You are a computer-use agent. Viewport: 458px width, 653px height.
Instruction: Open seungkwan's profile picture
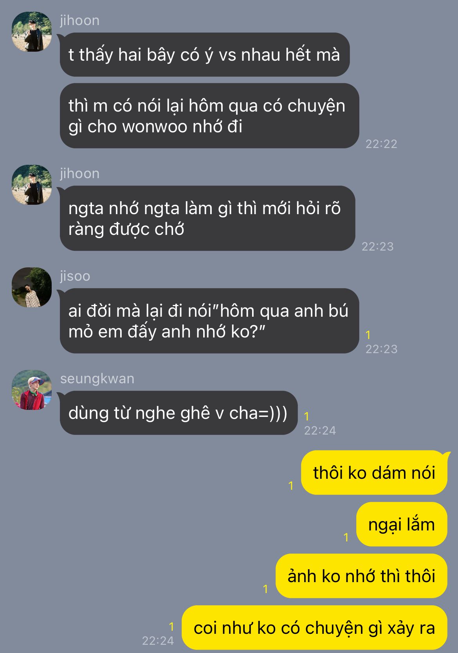32,390
